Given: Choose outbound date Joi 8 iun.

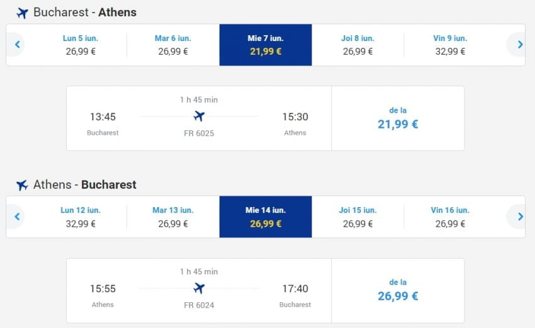Looking at the screenshot, I should [x=358, y=45].
